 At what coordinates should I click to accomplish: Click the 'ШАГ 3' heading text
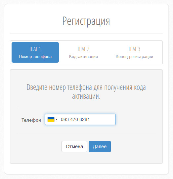click(x=134, y=49)
